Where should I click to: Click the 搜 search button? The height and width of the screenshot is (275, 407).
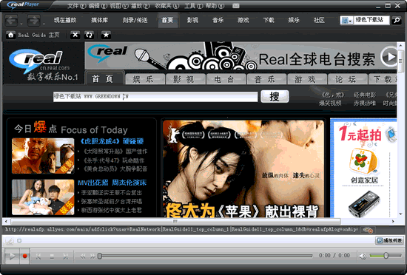click(275, 96)
